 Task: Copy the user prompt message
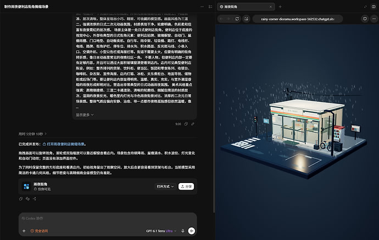point(186,124)
